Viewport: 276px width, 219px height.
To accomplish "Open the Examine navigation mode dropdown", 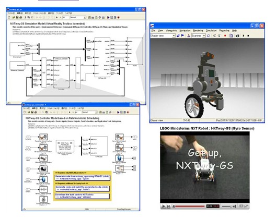I will (x=198, y=35).
